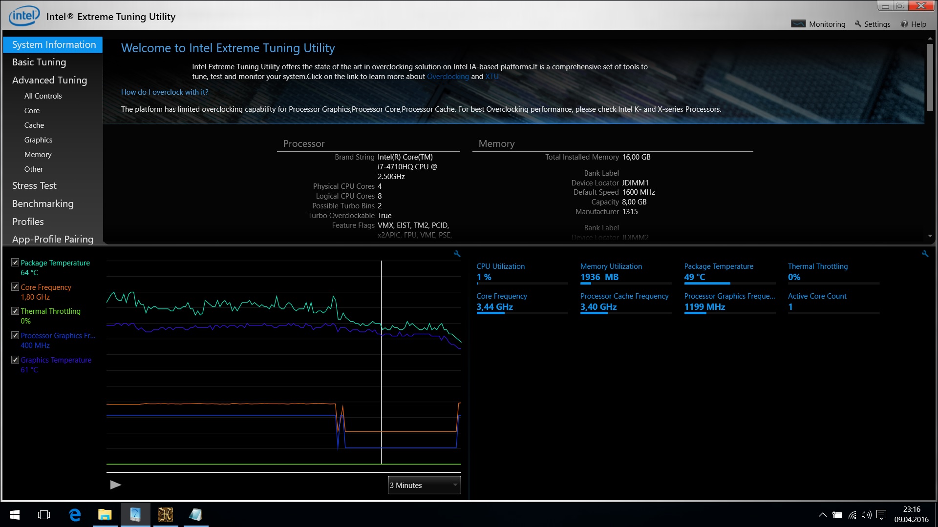Image resolution: width=938 pixels, height=527 pixels.
Task: Launch Microsoft Edge from taskbar
Action: click(x=75, y=515)
